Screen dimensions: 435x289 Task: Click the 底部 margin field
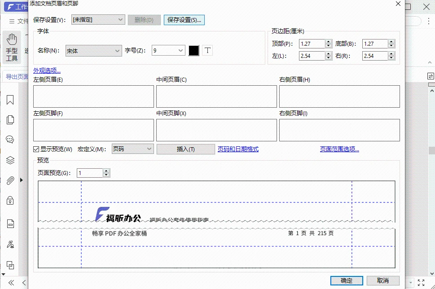[x=375, y=44]
